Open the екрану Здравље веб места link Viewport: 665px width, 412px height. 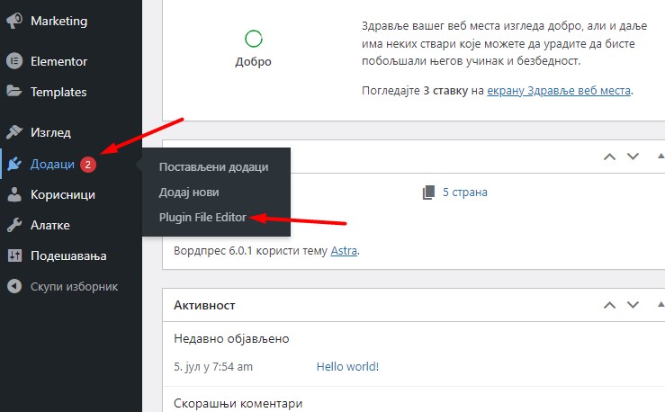(x=559, y=91)
